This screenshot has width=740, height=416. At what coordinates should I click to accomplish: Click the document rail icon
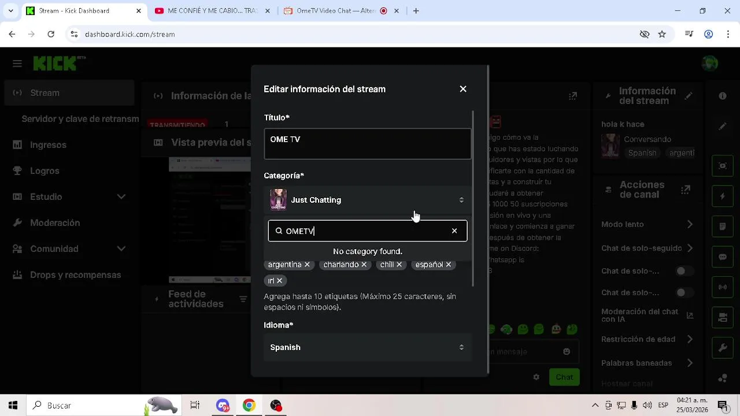point(723,226)
